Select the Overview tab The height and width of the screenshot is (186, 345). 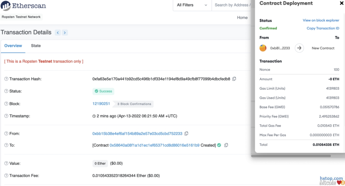point(13,46)
